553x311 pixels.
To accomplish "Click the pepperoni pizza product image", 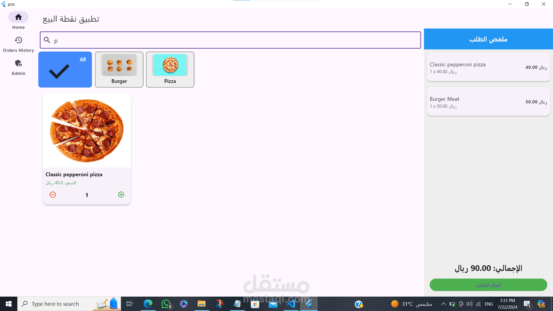I will [x=87, y=130].
